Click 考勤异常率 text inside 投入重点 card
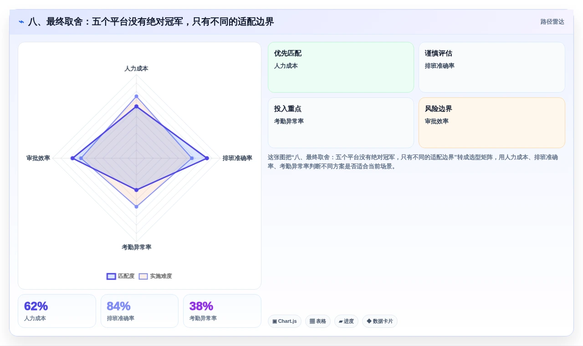 coord(289,121)
